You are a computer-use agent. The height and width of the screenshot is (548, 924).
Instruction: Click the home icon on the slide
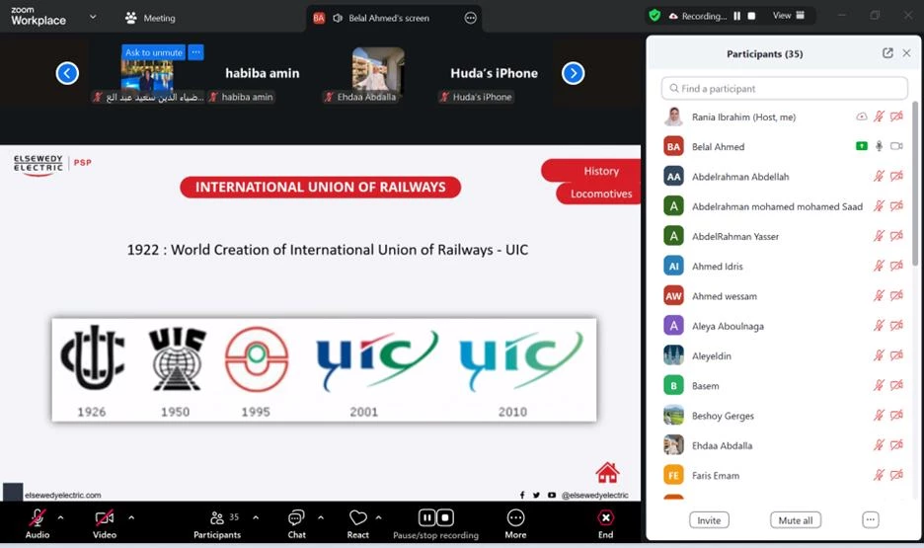[607, 472]
